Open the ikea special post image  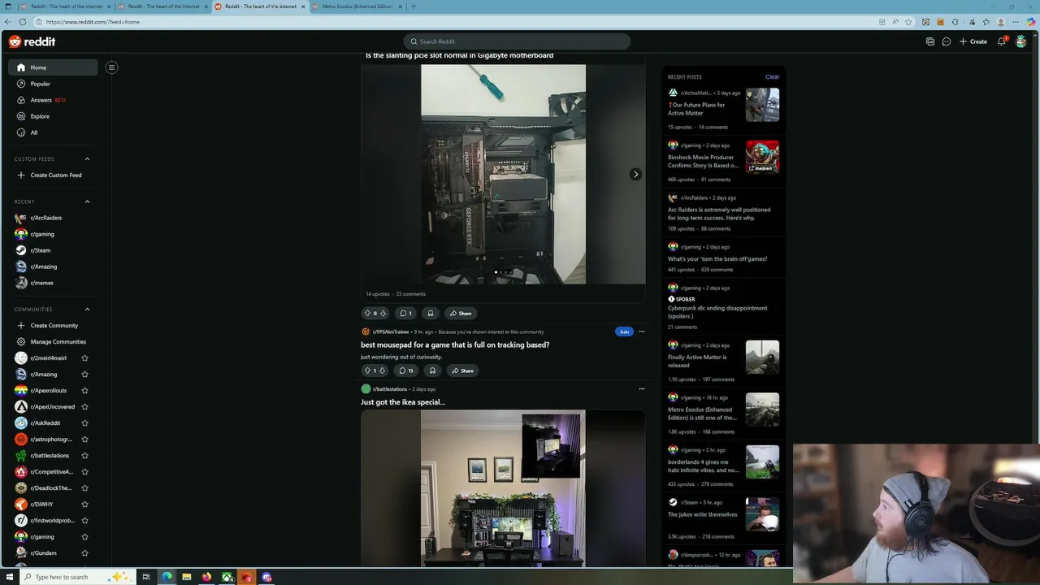tap(503, 487)
